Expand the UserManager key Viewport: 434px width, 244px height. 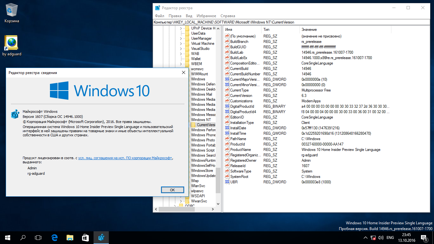click(181, 38)
